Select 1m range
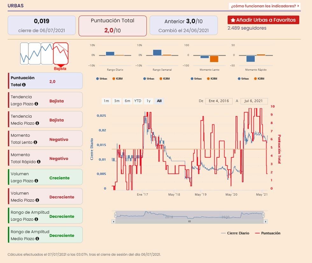Image resolution: width=312 pixels, height=263 pixels. click(106, 101)
